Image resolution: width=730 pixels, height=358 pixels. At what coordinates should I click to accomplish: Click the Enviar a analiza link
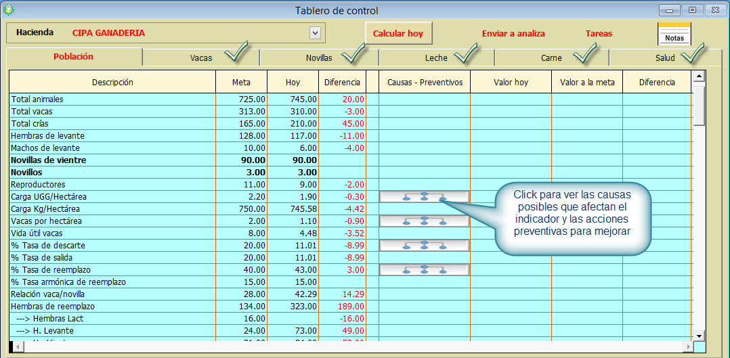(513, 33)
